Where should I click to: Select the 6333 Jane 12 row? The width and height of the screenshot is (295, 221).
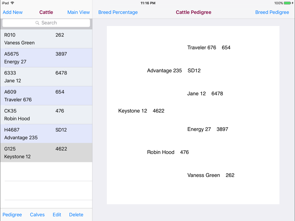tap(46, 77)
